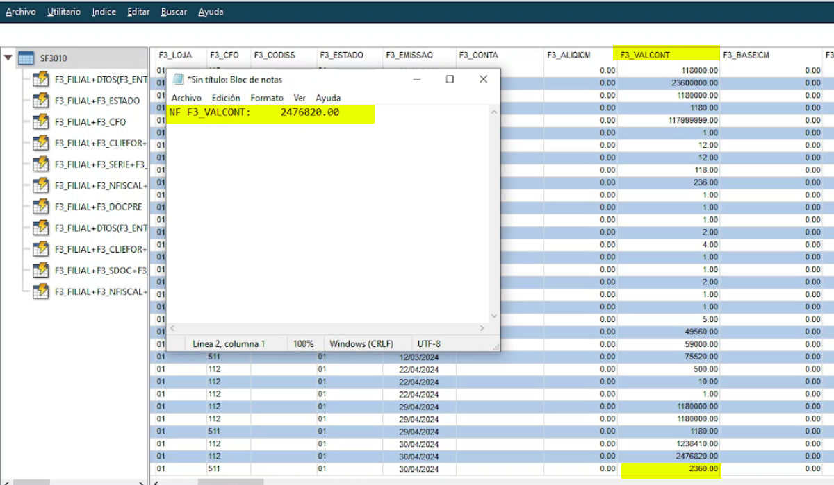Click the index icon beside F3_FILIAL+F3_ESTADO
The width and height of the screenshot is (834, 485).
click(x=41, y=101)
